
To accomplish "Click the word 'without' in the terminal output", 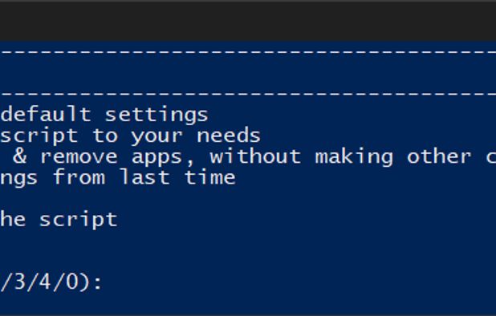I will 255,156.
